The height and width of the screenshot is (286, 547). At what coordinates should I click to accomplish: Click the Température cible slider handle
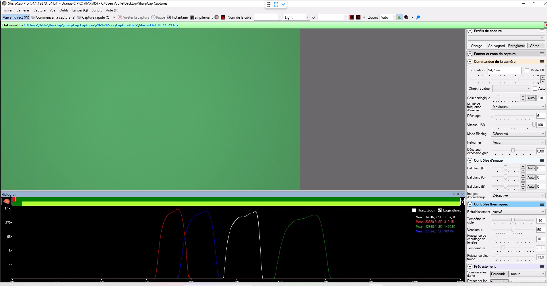coord(513,220)
